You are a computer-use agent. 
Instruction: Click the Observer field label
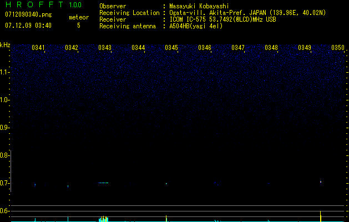pyautogui.click(x=113, y=6)
